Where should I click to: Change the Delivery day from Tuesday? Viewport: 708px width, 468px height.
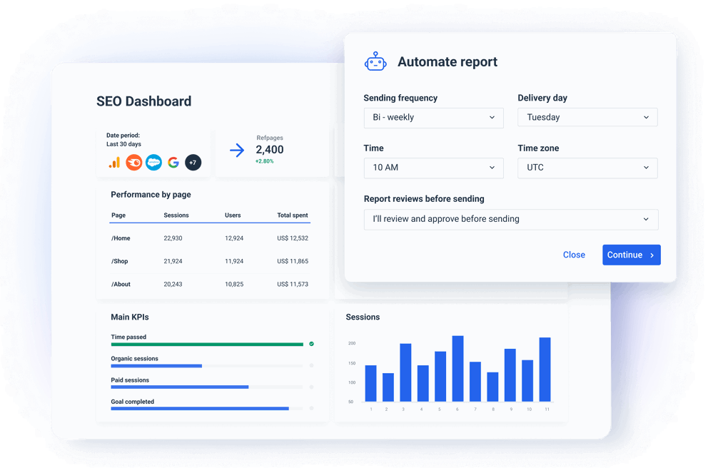point(587,117)
